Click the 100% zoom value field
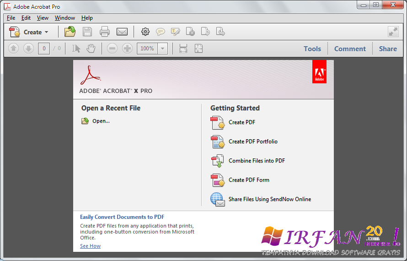 click(x=147, y=49)
